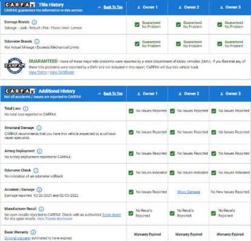Click Damage reported dates text

[42, 195]
